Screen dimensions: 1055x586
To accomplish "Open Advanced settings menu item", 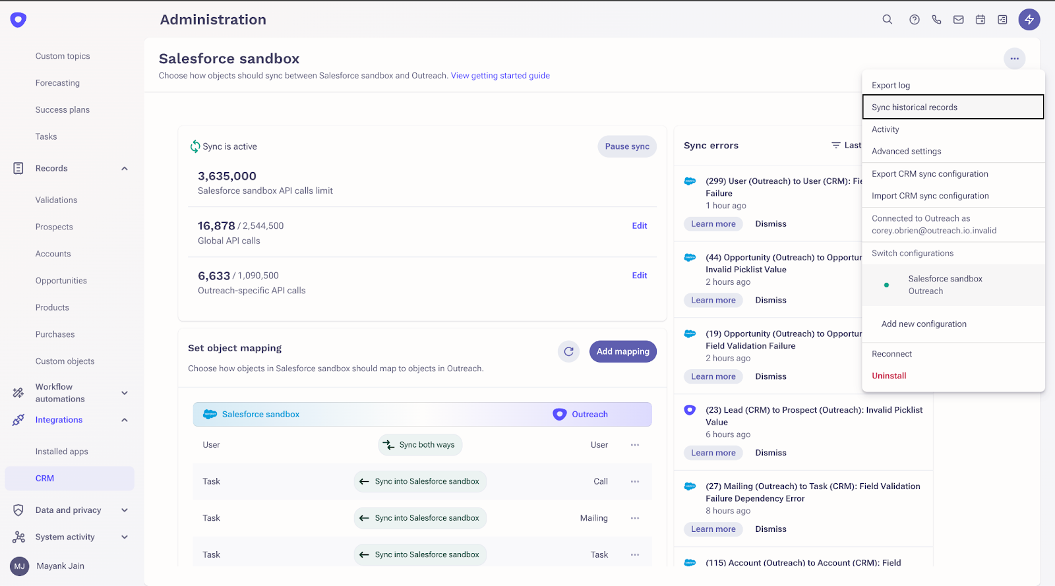I will [x=953, y=152].
